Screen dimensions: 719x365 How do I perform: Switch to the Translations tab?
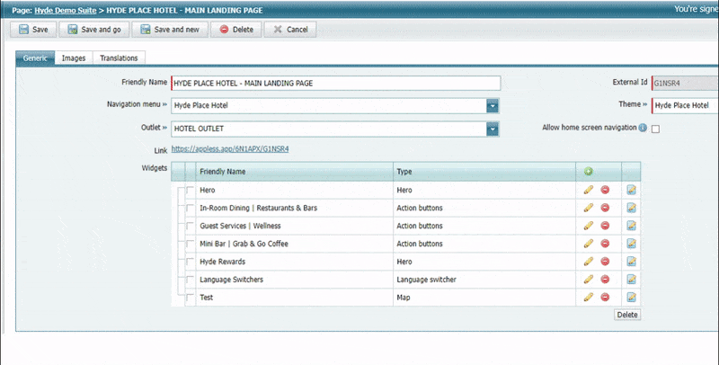tap(119, 58)
